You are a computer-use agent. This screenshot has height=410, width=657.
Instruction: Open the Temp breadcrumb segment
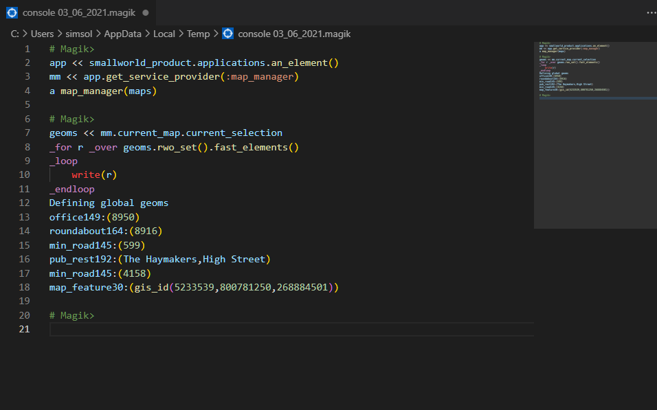(x=198, y=34)
